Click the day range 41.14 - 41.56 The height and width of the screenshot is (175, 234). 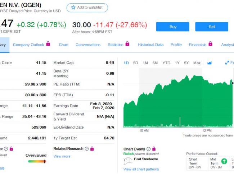click(x=34, y=106)
